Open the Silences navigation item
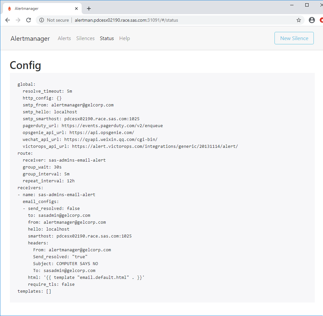 click(85, 38)
